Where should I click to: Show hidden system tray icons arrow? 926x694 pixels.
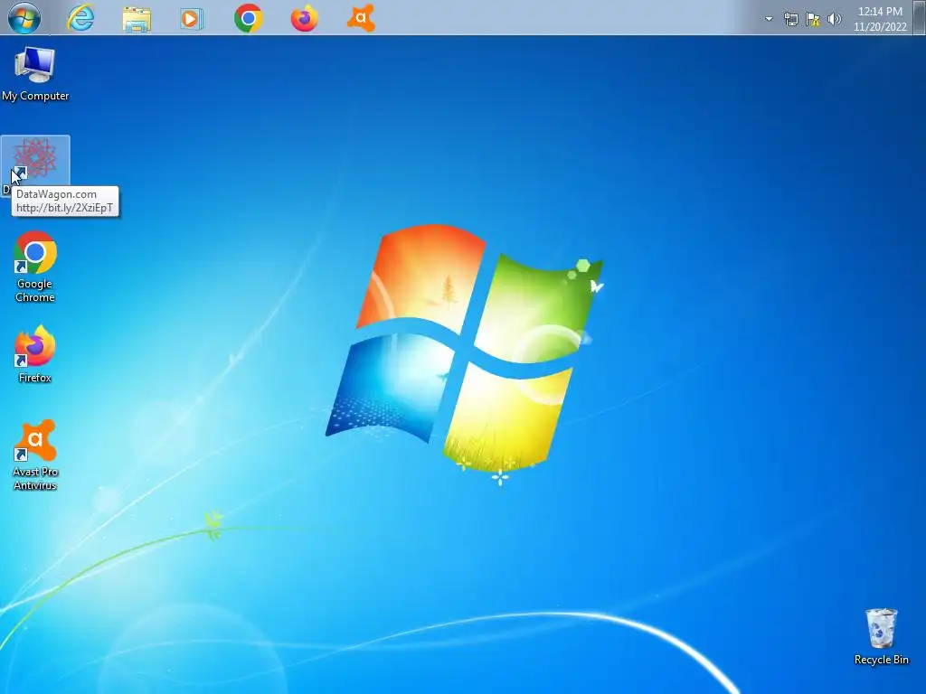coord(769,19)
